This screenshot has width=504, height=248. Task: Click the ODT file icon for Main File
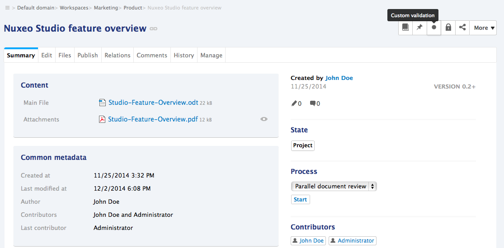tap(102, 103)
